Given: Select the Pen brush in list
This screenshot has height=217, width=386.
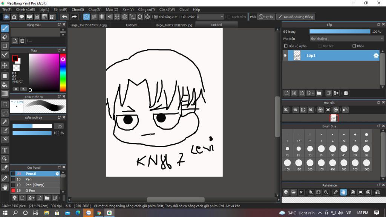Looking at the screenshot, I should tap(35, 179).
